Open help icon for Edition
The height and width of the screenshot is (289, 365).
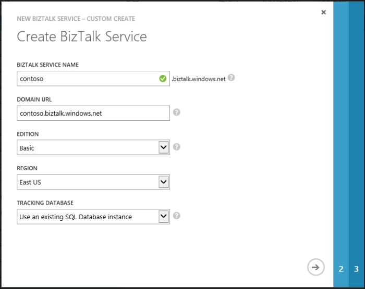pyautogui.click(x=177, y=147)
